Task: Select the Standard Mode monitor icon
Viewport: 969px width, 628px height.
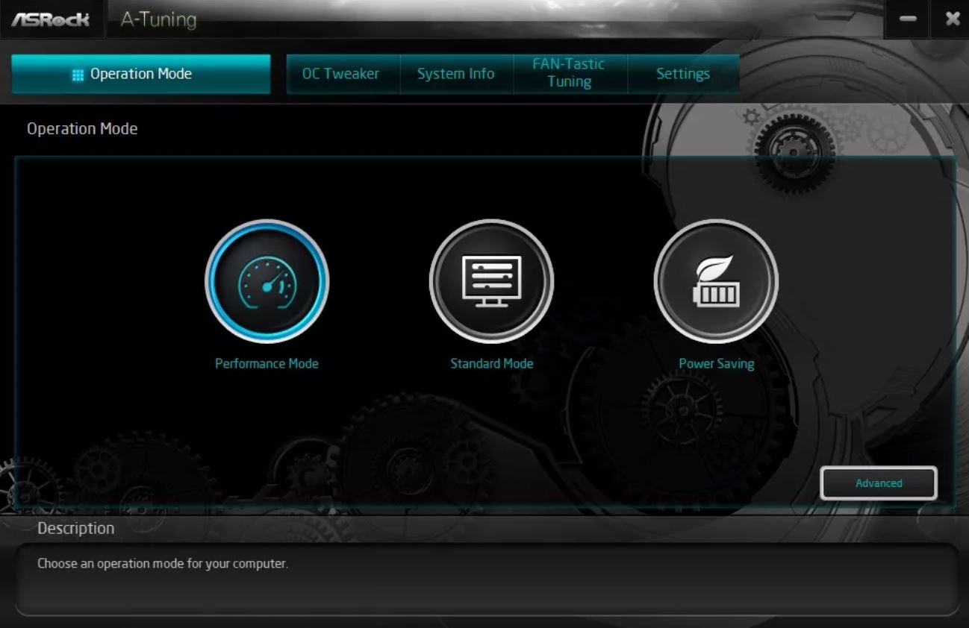Action: (x=491, y=281)
